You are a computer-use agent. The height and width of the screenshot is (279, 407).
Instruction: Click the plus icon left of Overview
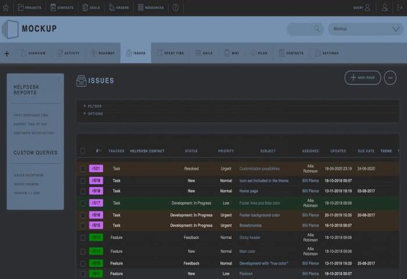[x=7, y=53]
